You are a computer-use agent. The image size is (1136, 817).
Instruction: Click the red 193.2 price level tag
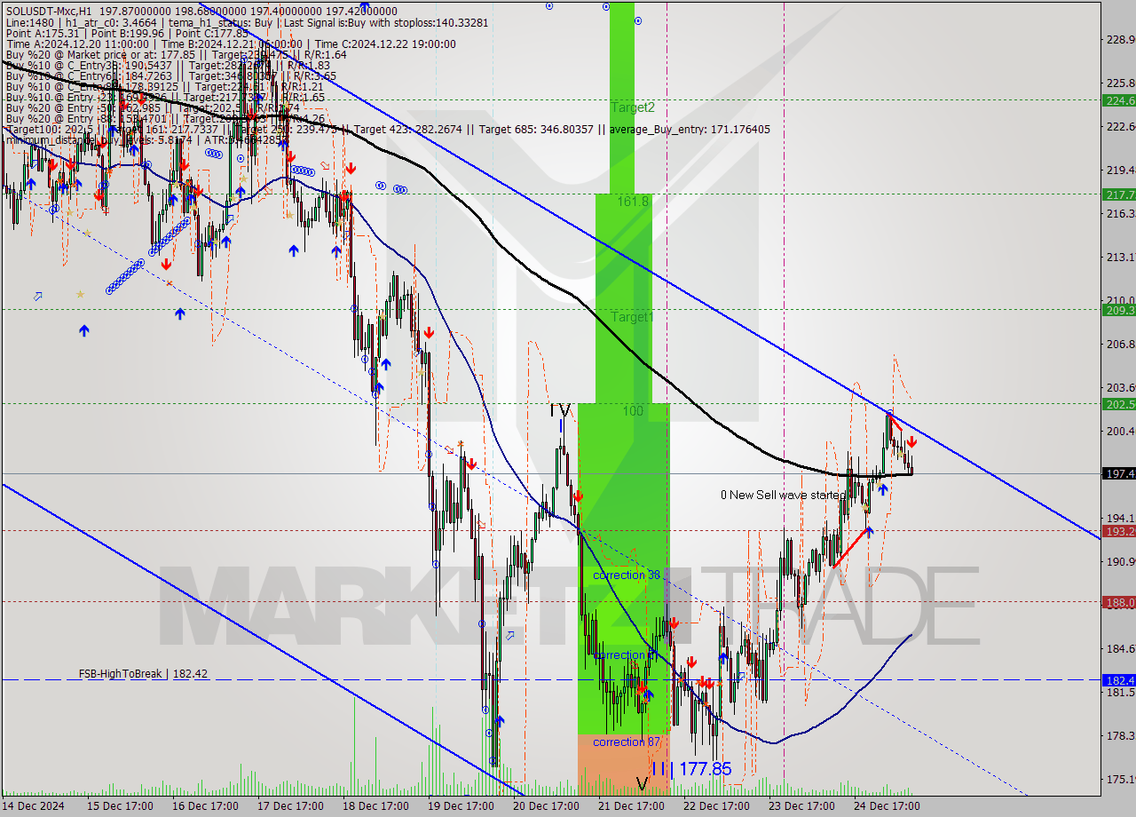pyautogui.click(x=1118, y=531)
